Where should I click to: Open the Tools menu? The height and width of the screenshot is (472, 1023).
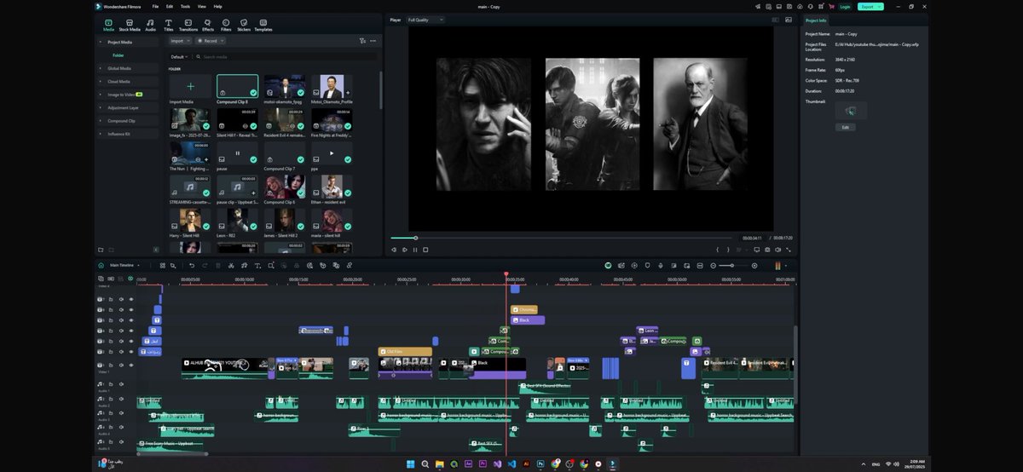185,6
